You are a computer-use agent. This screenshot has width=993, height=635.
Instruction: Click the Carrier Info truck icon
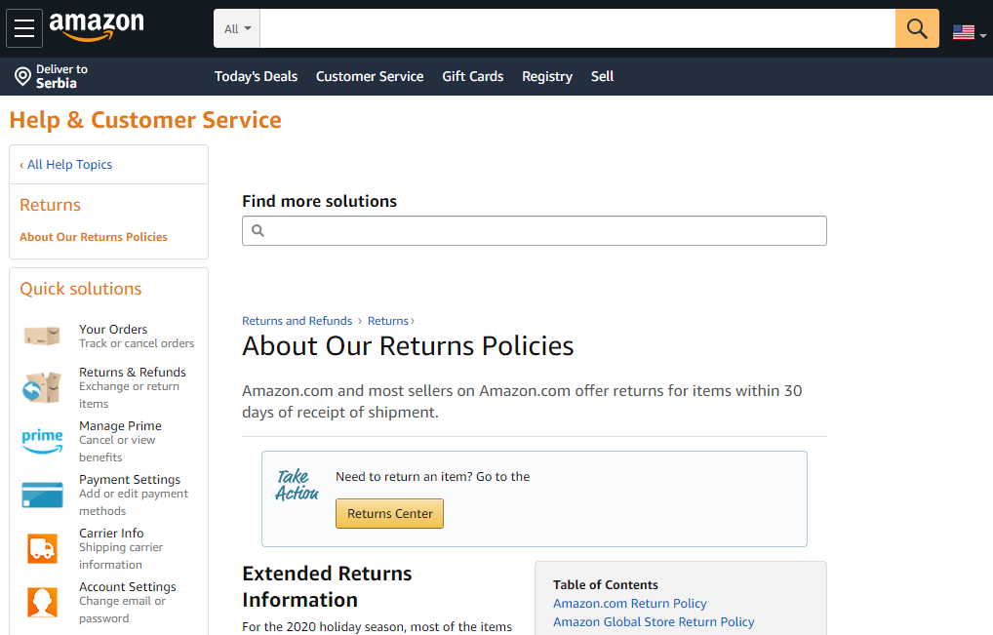tap(42, 548)
